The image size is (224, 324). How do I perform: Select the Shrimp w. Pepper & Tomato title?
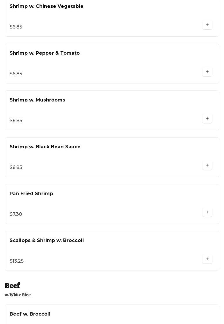pyautogui.click(x=45, y=53)
